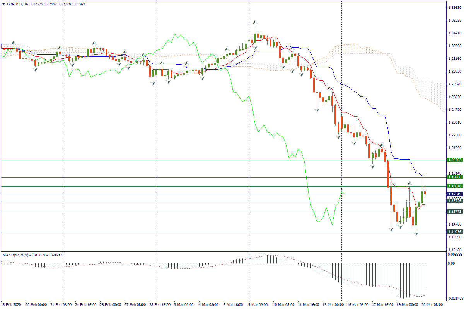The height and width of the screenshot is (309, 464).
Task: Select the up fractal arrow just below the 1.18800 line
Action: [409, 183]
